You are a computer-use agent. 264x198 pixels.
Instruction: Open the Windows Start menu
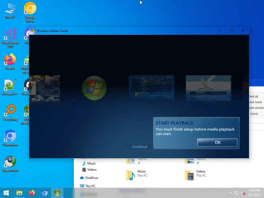[6, 193]
